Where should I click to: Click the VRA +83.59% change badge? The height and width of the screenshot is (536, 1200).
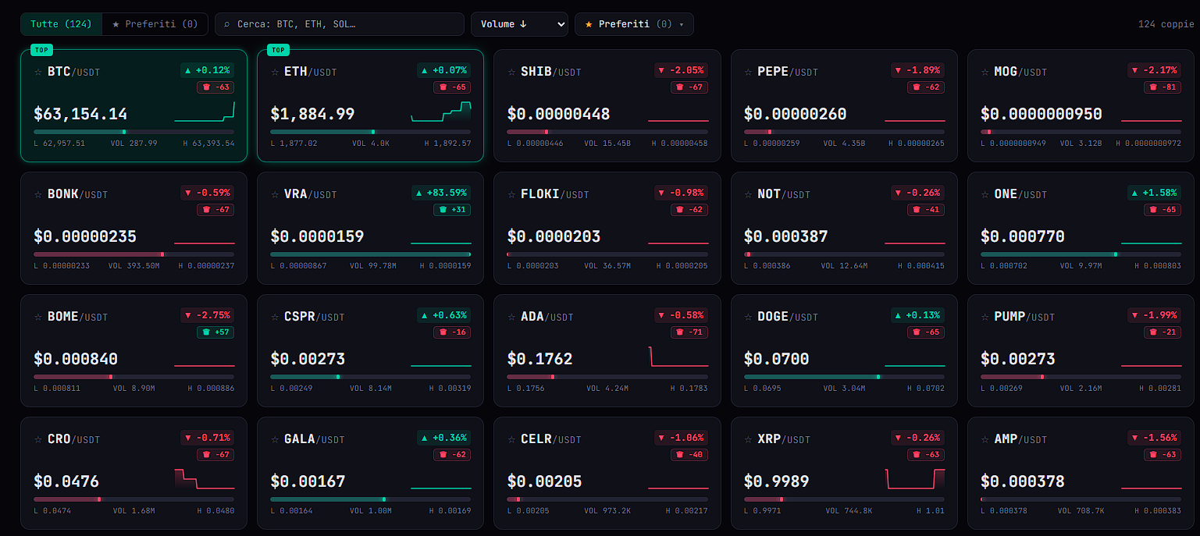click(441, 193)
